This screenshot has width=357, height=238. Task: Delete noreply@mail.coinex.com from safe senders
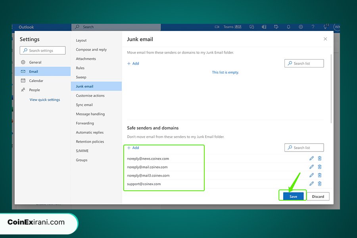pos(320,167)
